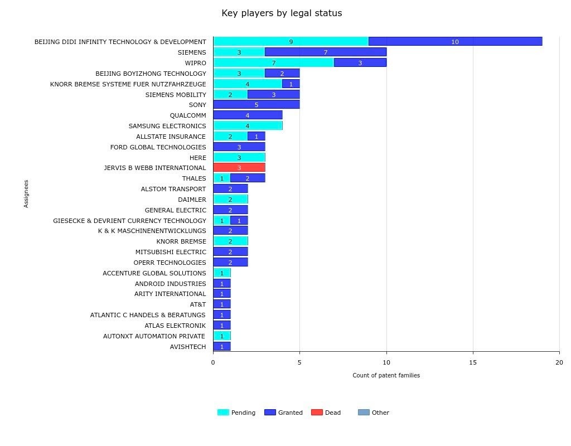The height and width of the screenshot is (446, 571).
Task: Select the 'ATLAS ELEKTRONIK' assignee label
Action: 175,326
